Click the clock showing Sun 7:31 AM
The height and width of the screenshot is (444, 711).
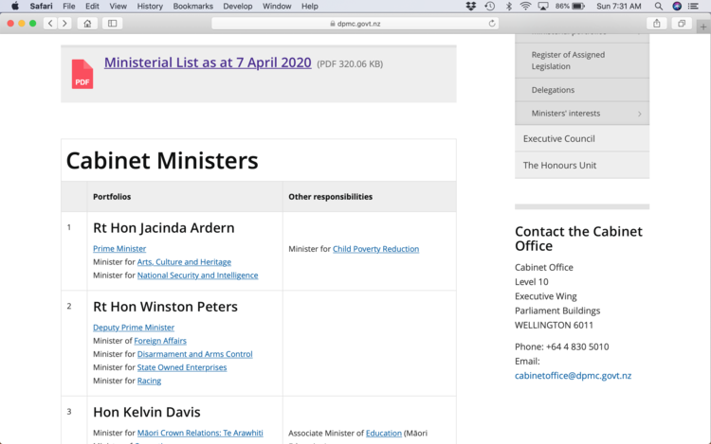(x=618, y=6)
